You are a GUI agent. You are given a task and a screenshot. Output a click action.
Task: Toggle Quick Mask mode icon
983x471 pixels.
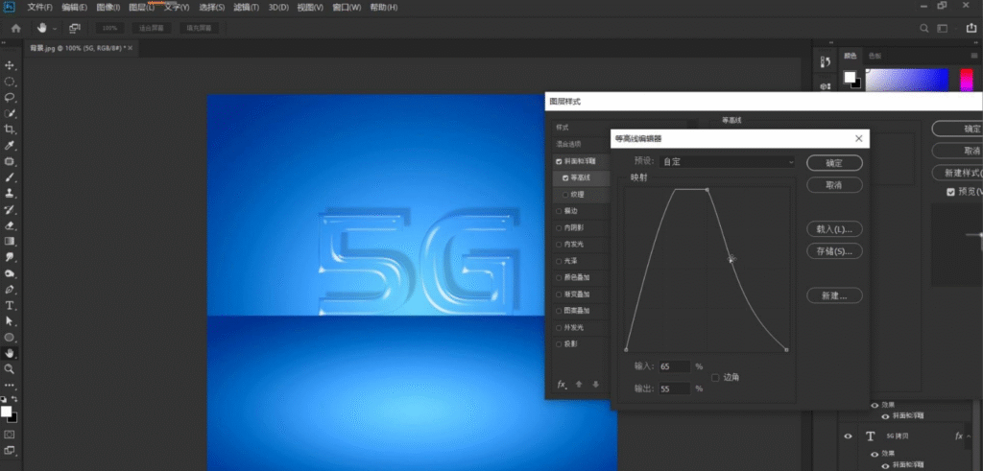point(10,434)
